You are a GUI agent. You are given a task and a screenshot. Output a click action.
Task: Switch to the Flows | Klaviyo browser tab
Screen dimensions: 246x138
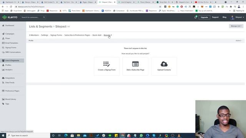pyautogui.click(x=145, y=2)
